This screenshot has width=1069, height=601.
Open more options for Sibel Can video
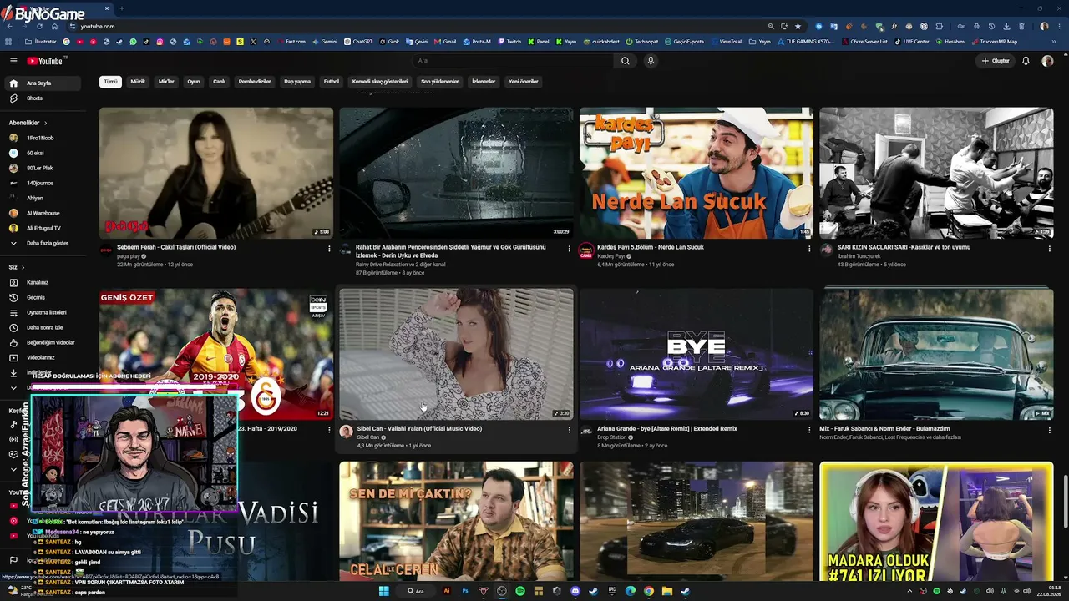pyautogui.click(x=570, y=430)
